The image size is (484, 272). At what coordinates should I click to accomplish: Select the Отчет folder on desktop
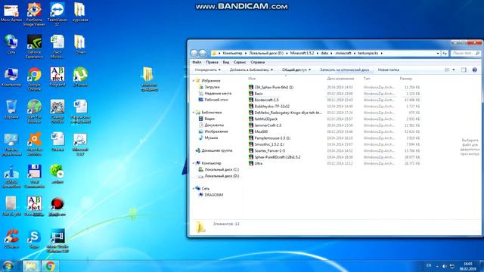(x=80, y=45)
